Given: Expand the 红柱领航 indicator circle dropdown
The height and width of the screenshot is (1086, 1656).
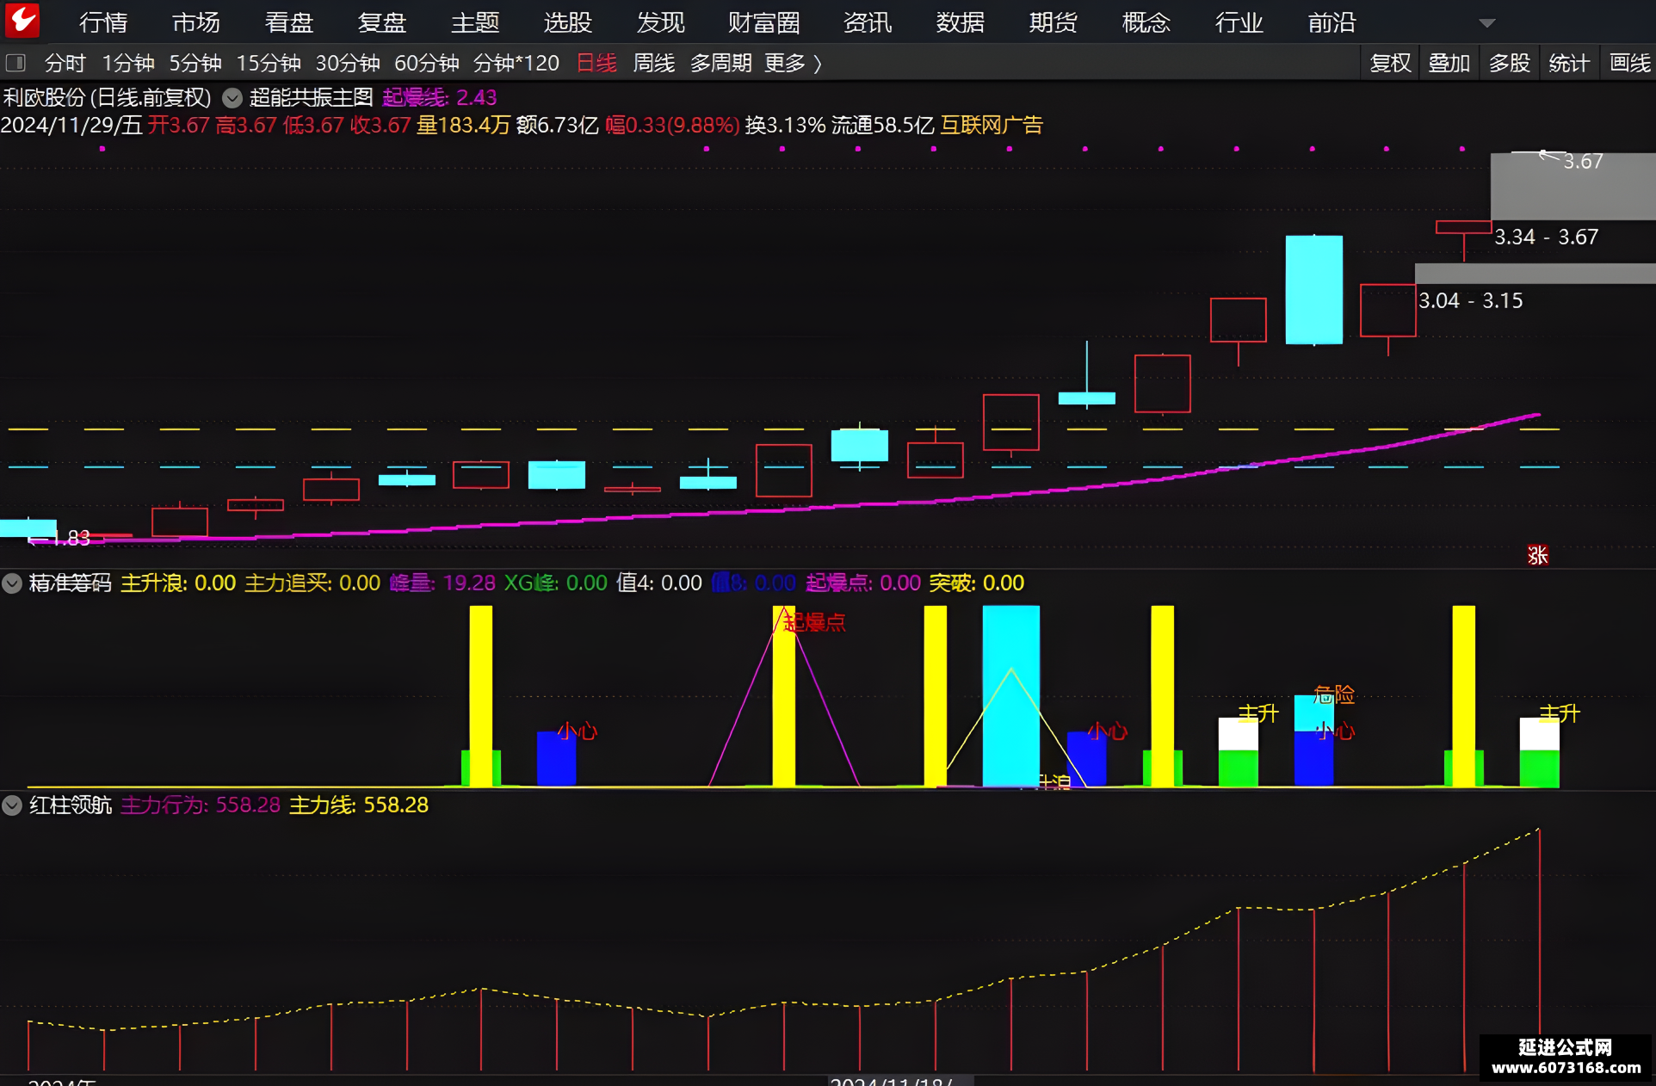Looking at the screenshot, I should 11,805.
